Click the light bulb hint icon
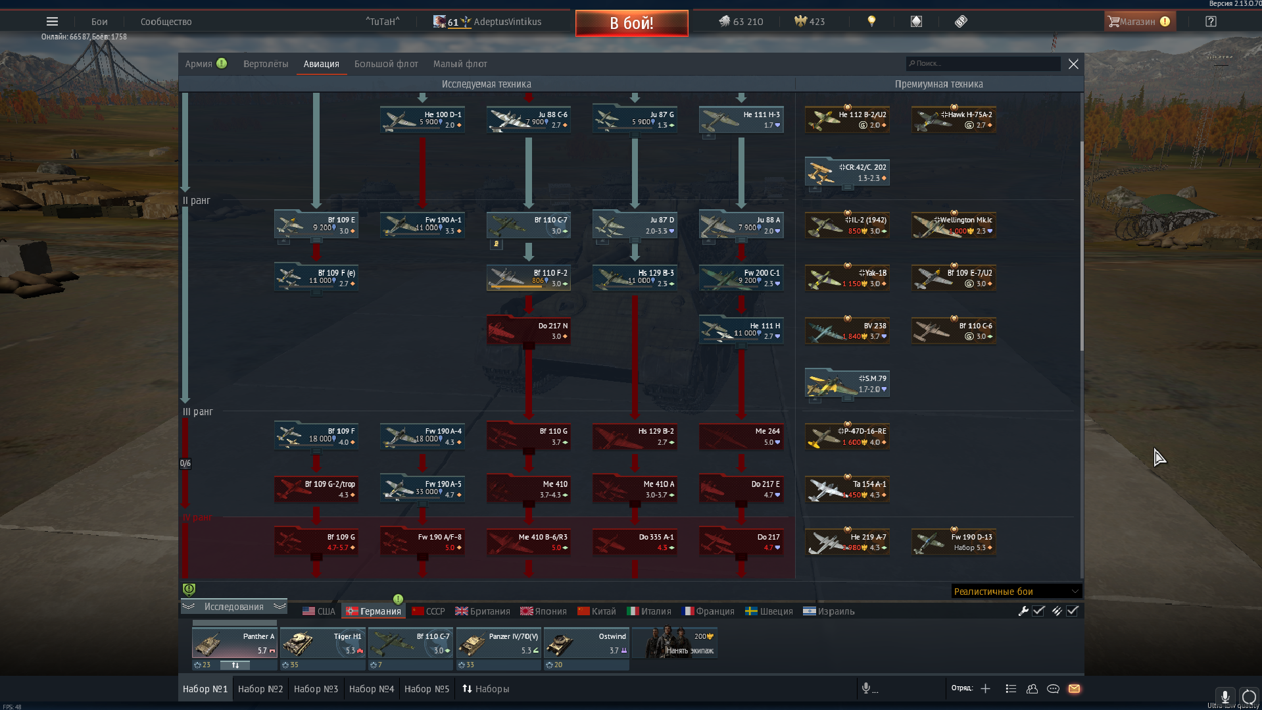This screenshot has width=1262, height=710. pos(871,22)
